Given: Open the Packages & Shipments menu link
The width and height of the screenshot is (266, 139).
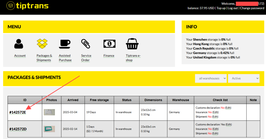Looking at the screenshot, I should (44, 58).
